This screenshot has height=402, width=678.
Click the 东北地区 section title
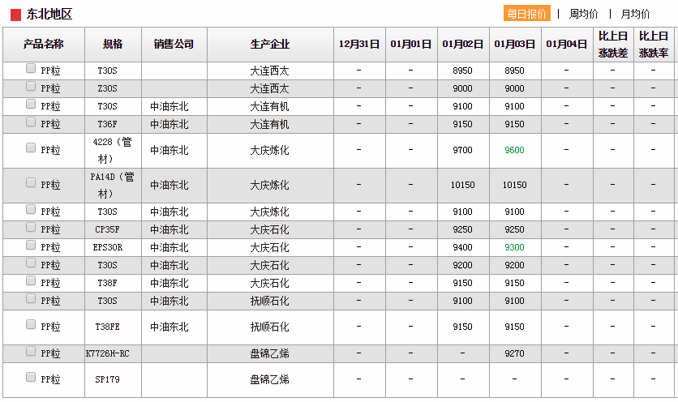pos(49,15)
